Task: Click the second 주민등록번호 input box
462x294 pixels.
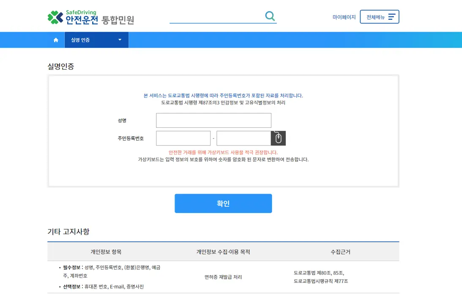Action: [244, 138]
